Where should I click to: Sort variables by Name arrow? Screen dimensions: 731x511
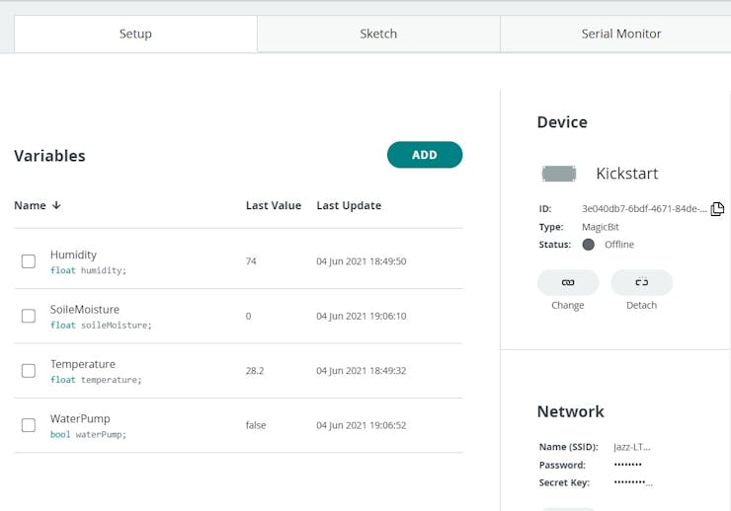click(x=56, y=205)
